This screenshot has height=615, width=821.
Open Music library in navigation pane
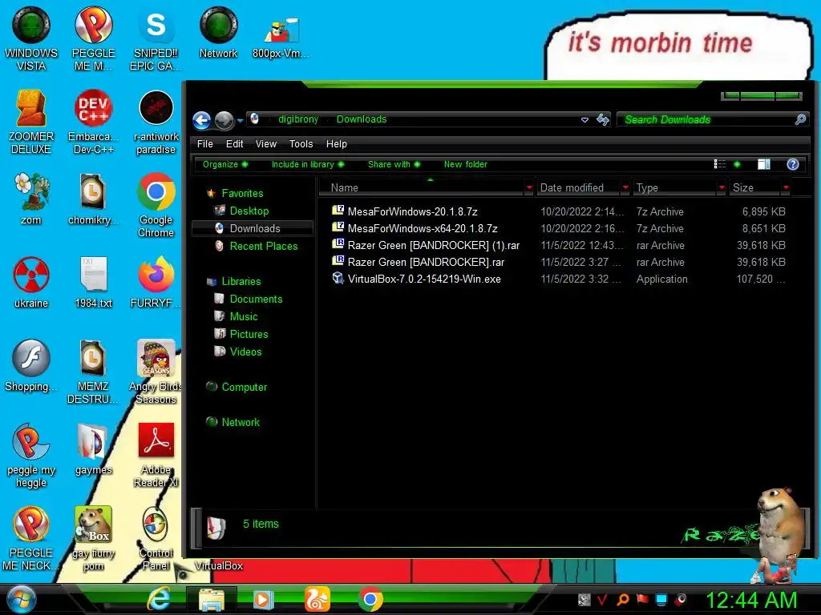pos(244,317)
